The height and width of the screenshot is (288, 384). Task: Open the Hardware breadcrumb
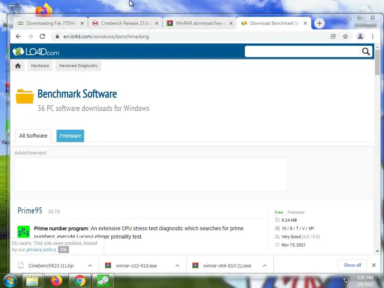tap(40, 66)
